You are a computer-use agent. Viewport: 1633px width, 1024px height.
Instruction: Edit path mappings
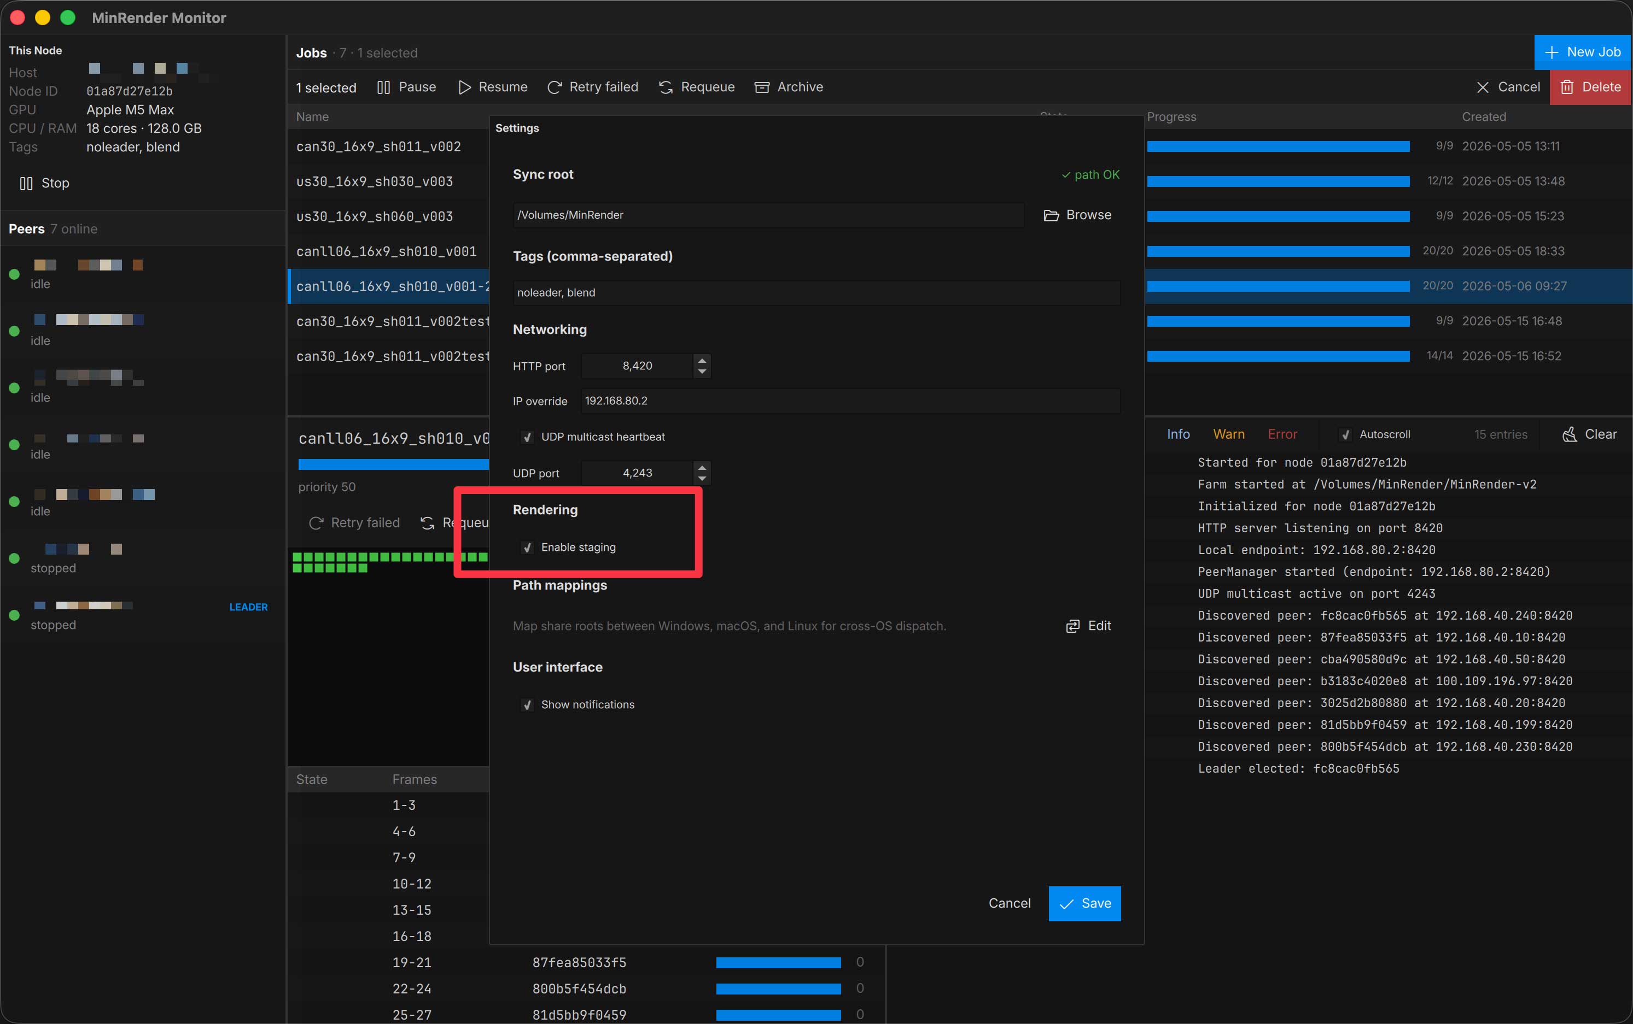click(x=1089, y=626)
